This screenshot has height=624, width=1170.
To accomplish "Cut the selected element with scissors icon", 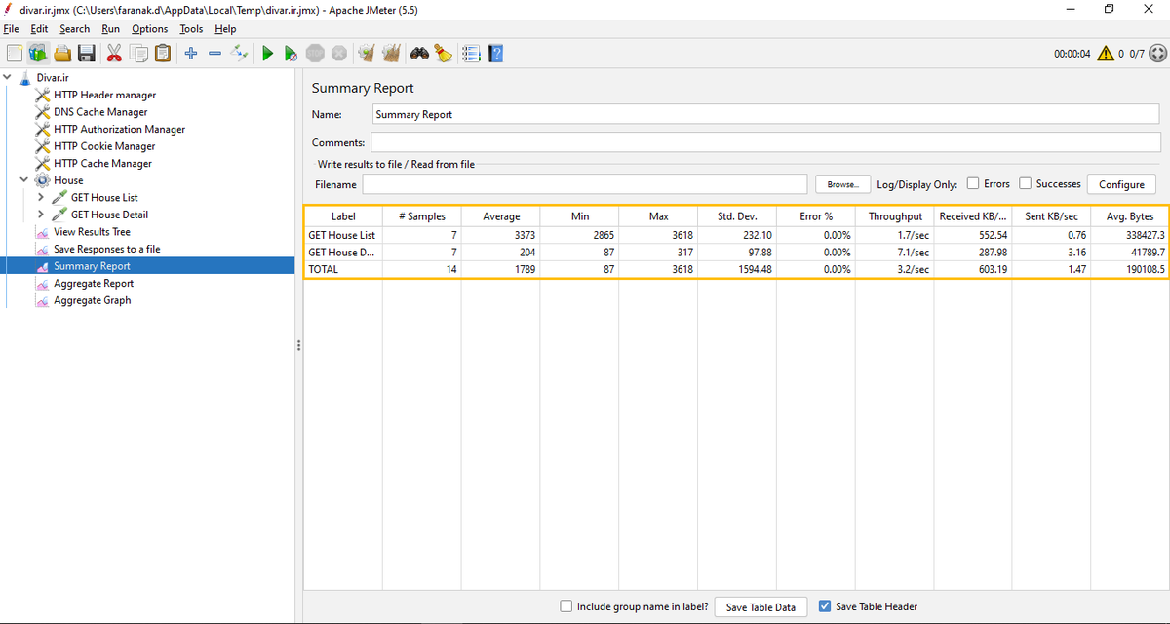I will 114,54.
